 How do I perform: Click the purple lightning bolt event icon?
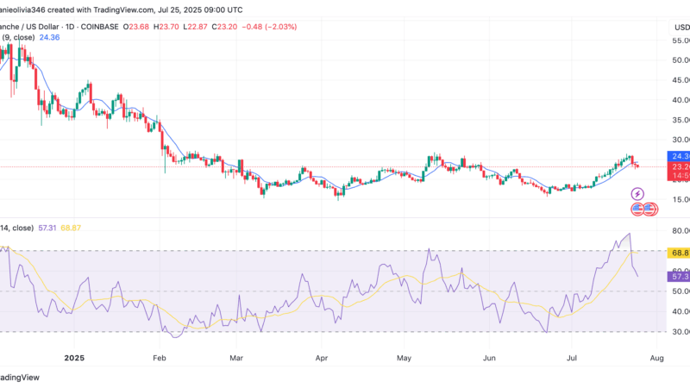[637, 193]
